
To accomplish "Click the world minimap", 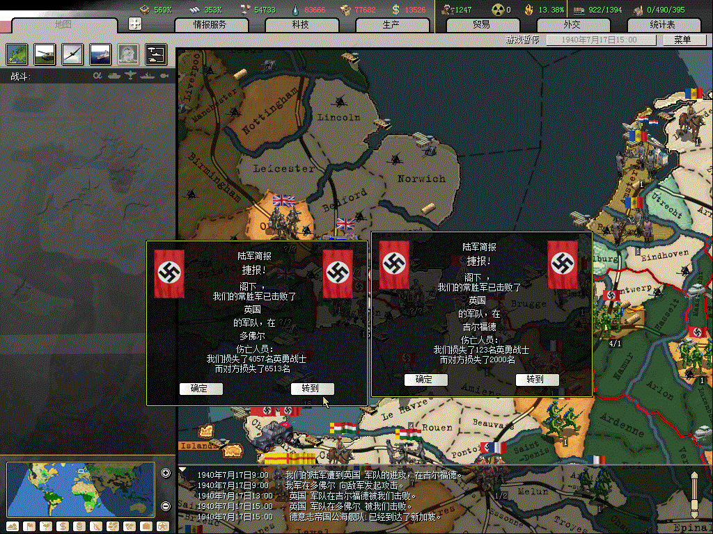I will (81, 489).
